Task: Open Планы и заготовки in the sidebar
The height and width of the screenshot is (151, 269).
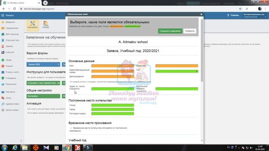Action: pos(11,72)
